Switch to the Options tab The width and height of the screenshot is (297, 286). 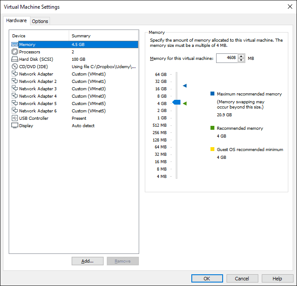click(x=40, y=21)
